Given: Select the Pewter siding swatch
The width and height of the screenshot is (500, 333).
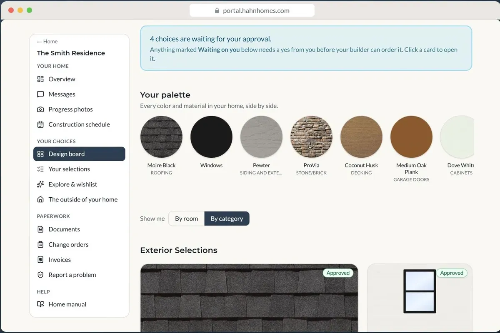Looking at the screenshot, I should coord(261,137).
